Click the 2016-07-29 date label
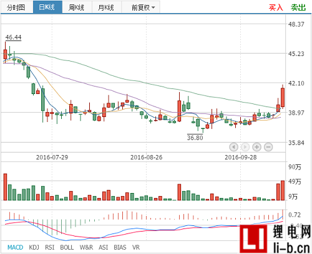Image resolution: width=312 pixels, height=254 pixels. pyautogui.click(x=52, y=158)
